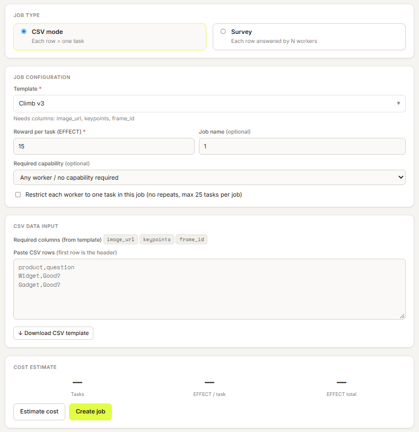Click the 'Restrict each worker to one task' label
This screenshot has width=419, height=432.
pos(134,195)
